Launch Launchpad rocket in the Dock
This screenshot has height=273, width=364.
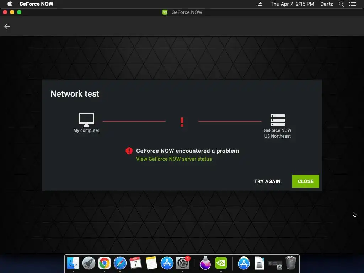coord(89,263)
